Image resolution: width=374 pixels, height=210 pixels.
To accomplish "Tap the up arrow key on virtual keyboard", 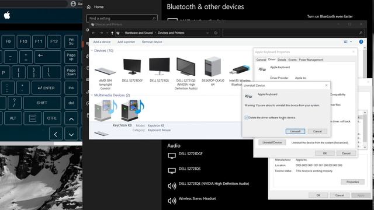I will pos(71,118).
